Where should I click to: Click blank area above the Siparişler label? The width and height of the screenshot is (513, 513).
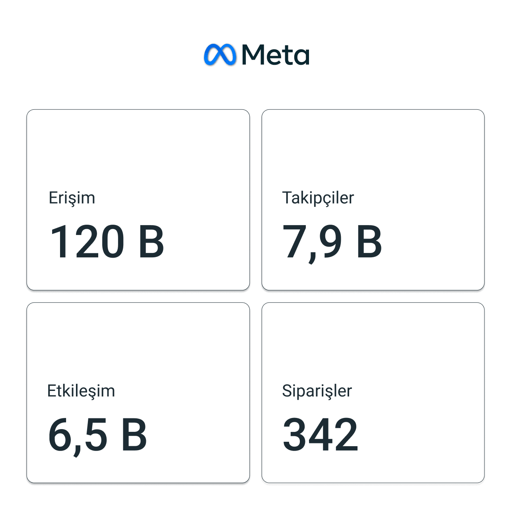pyautogui.click(x=373, y=342)
